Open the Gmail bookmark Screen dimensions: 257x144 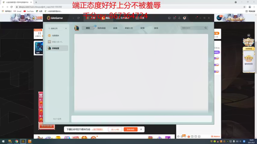coord(18,11)
